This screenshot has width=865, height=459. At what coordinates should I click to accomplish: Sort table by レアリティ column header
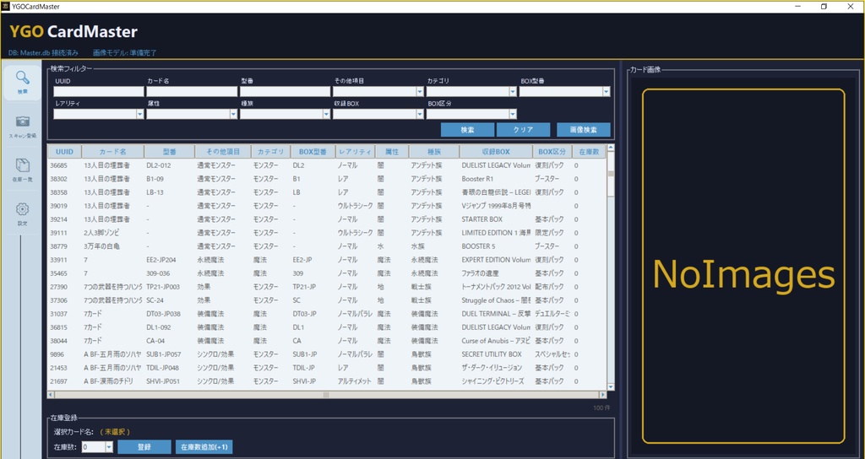(x=356, y=152)
